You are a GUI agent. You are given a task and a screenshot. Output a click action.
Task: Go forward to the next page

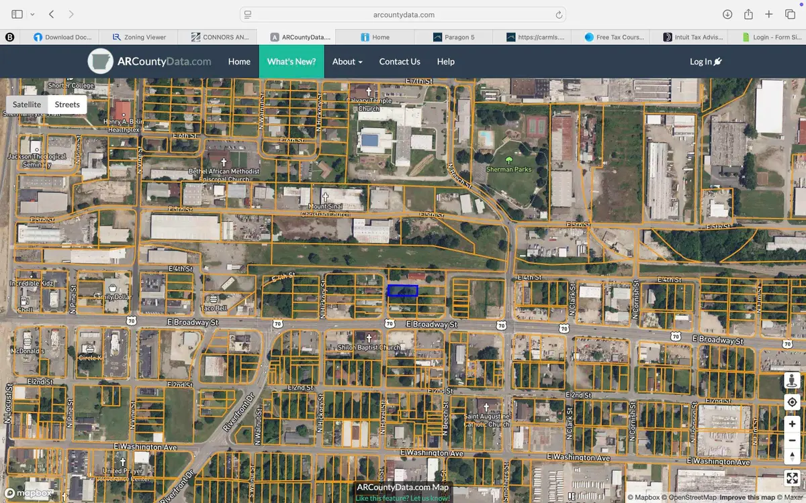(71, 14)
